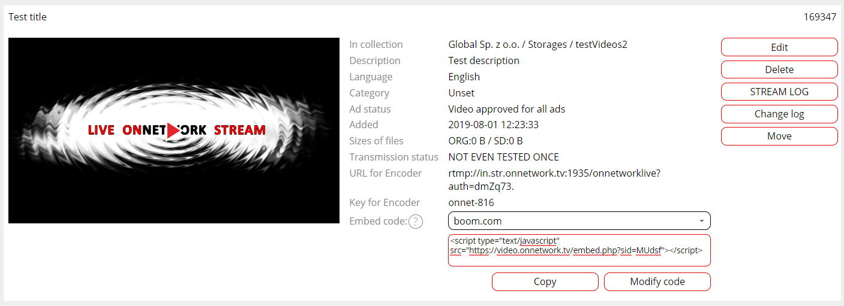Select the encoder key onnet-816
844x306 pixels.
click(x=471, y=202)
